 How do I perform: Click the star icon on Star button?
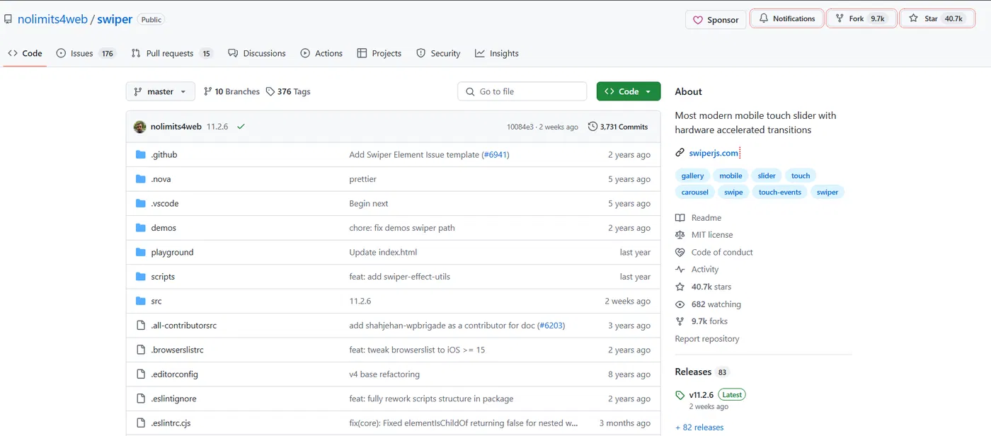(x=913, y=18)
